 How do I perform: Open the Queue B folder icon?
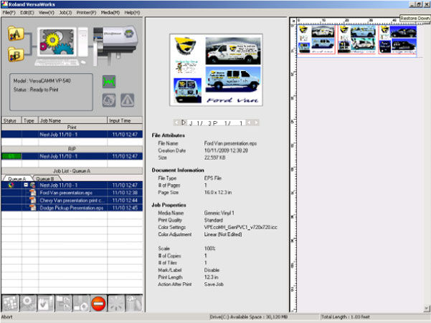(16, 54)
